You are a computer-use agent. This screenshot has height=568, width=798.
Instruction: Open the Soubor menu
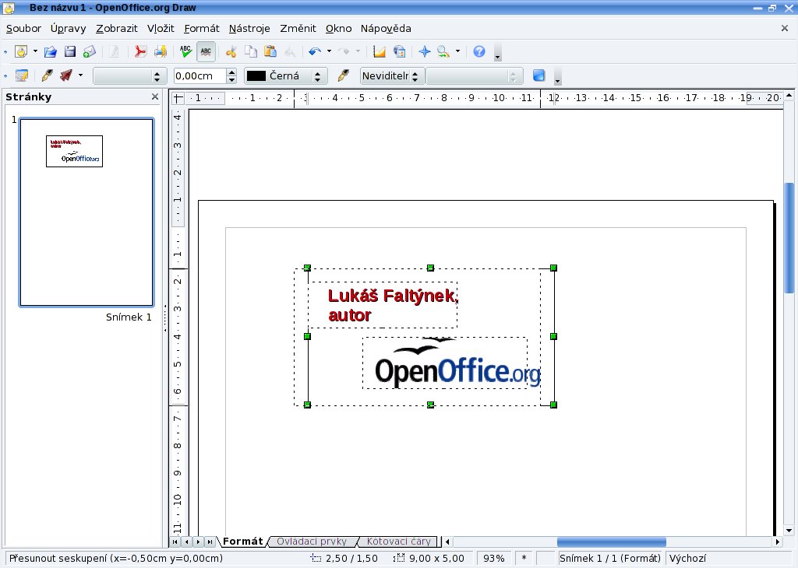click(x=23, y=29)
